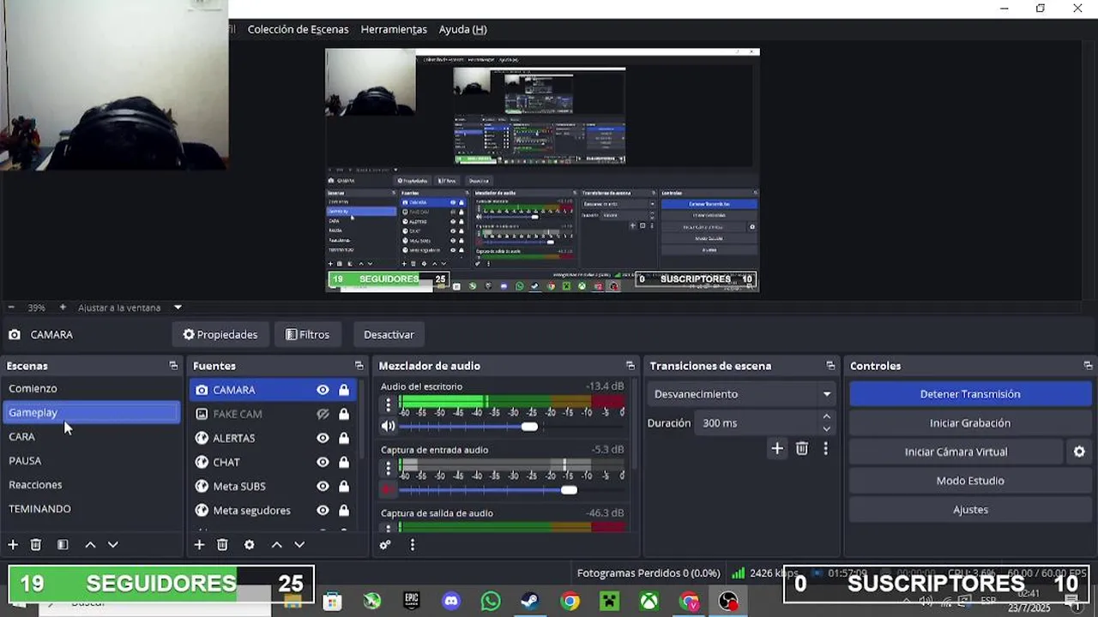Pop out the Controles dock

tap(1088, 366)
